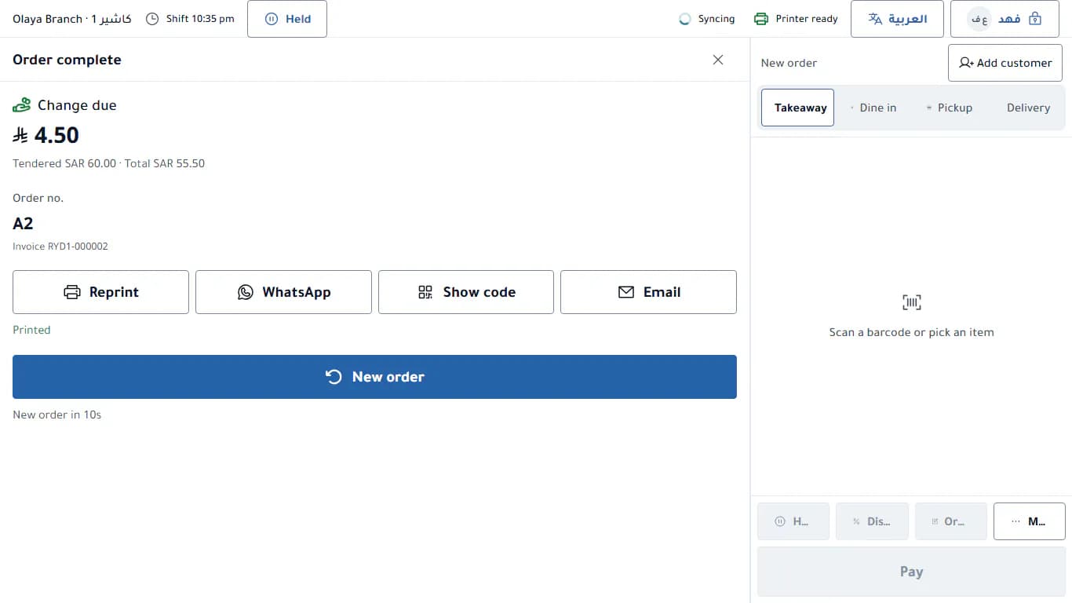Click the shift clock icon
Screen dimensions: 1072x603
[x=152, y=19]
